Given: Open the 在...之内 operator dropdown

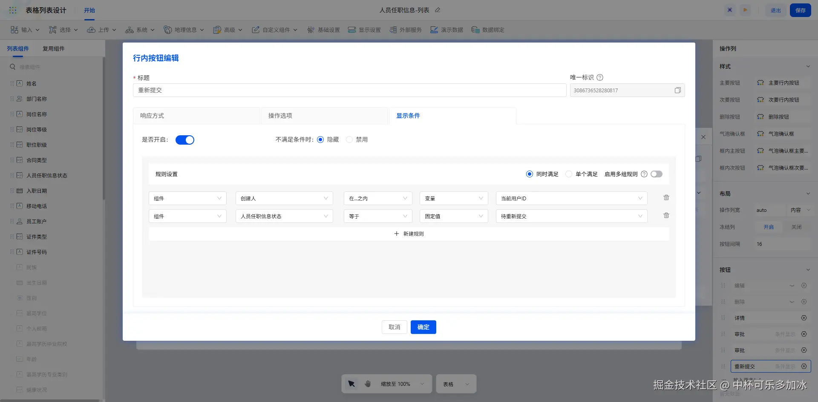Looking at the screenshot, I should coord(378,198).
